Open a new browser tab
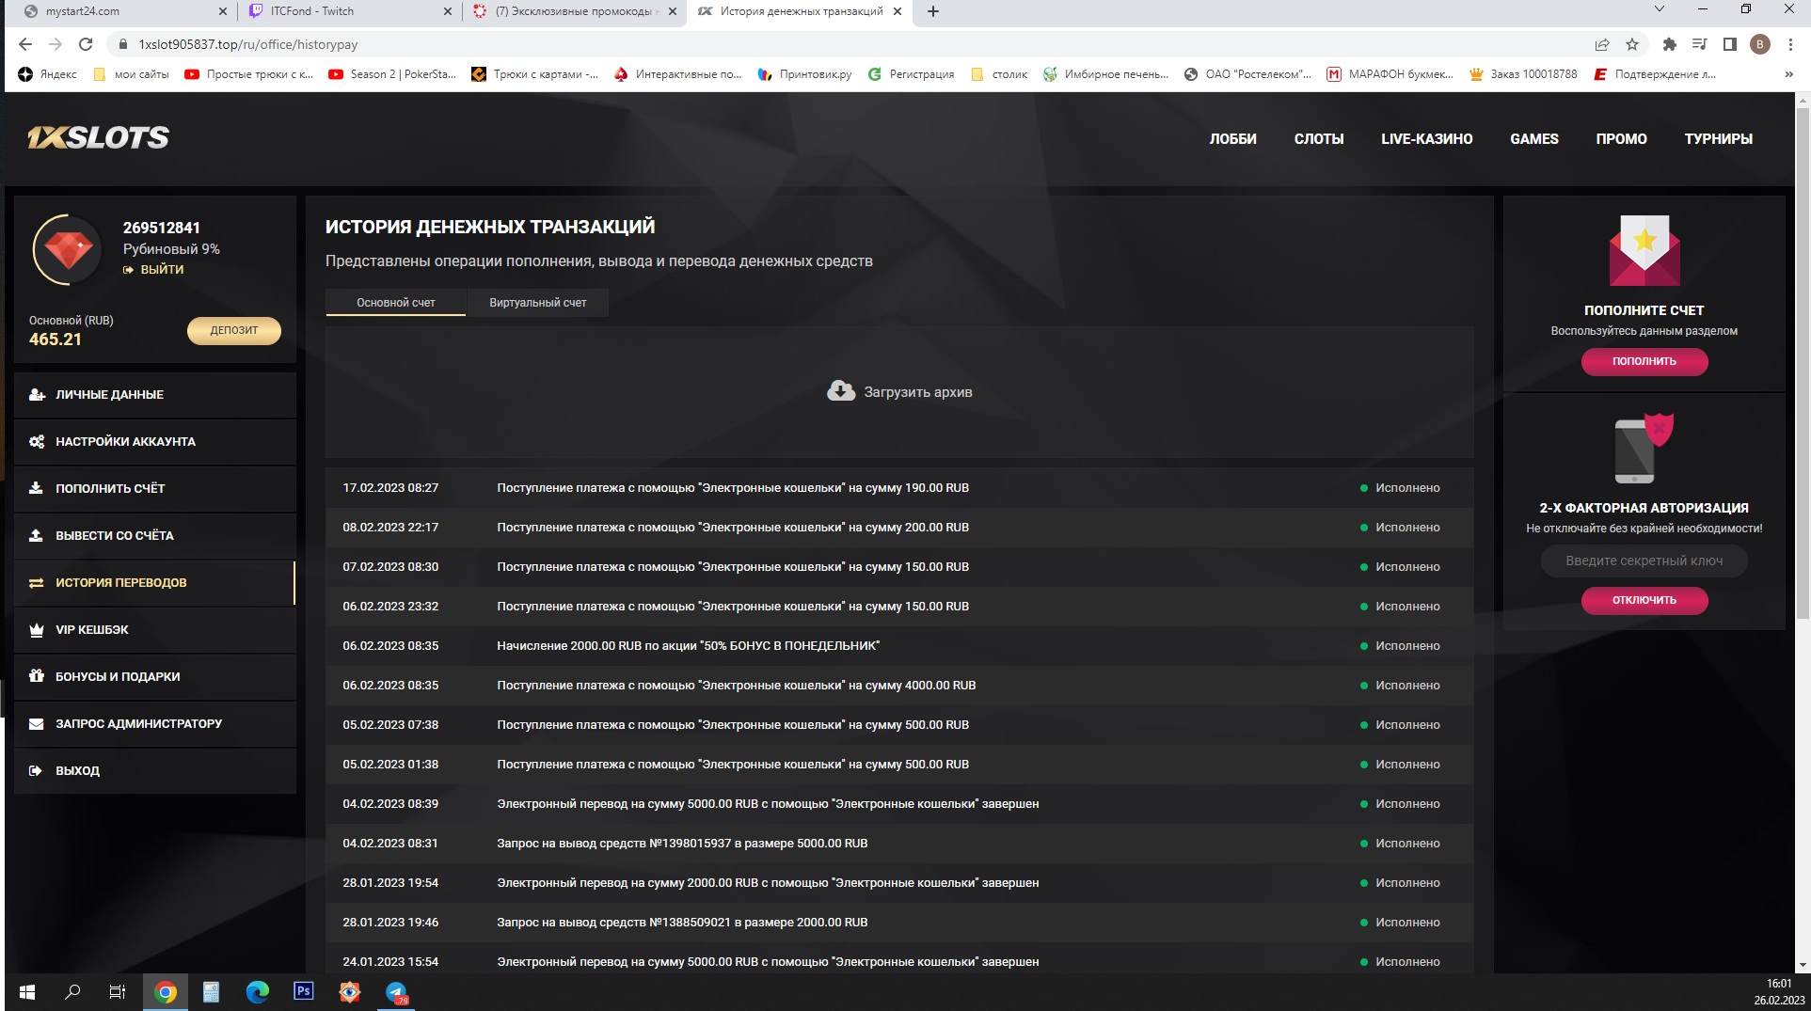 point(933,11)
